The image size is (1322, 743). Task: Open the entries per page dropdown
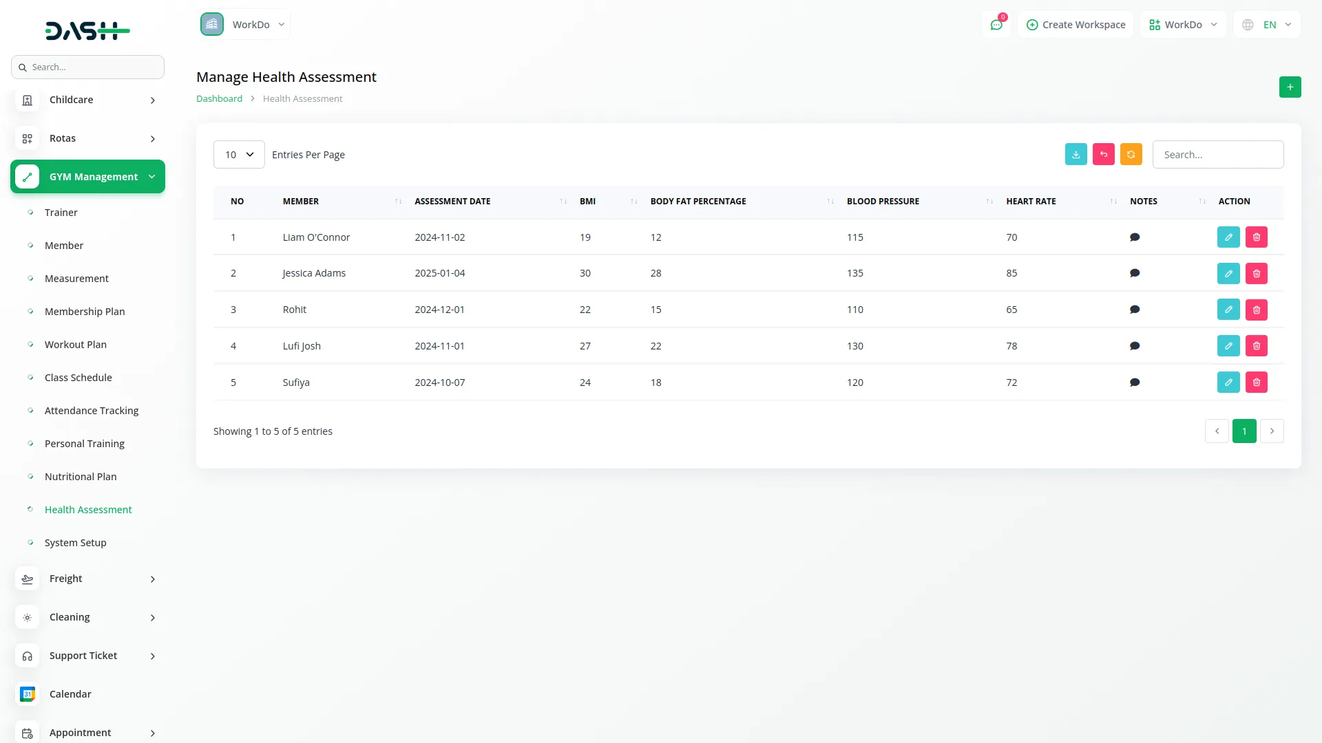coord(239,155)
